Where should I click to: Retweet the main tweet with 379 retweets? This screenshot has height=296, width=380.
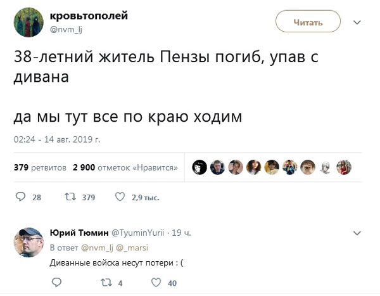70,197
